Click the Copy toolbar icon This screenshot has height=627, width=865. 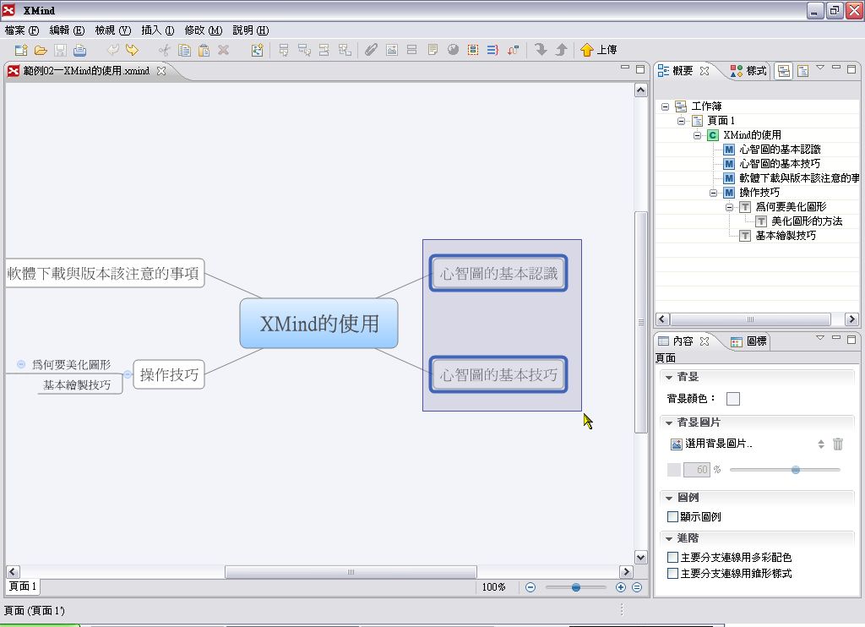pyautogui.click(x=184, y=50)
